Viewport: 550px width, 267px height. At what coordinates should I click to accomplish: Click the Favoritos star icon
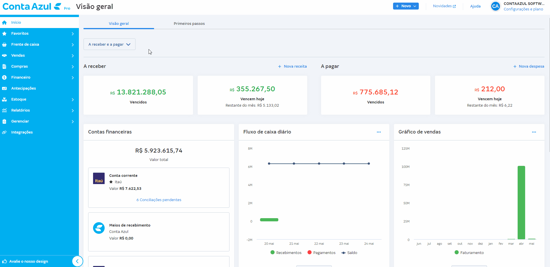[x=4, y=34]
